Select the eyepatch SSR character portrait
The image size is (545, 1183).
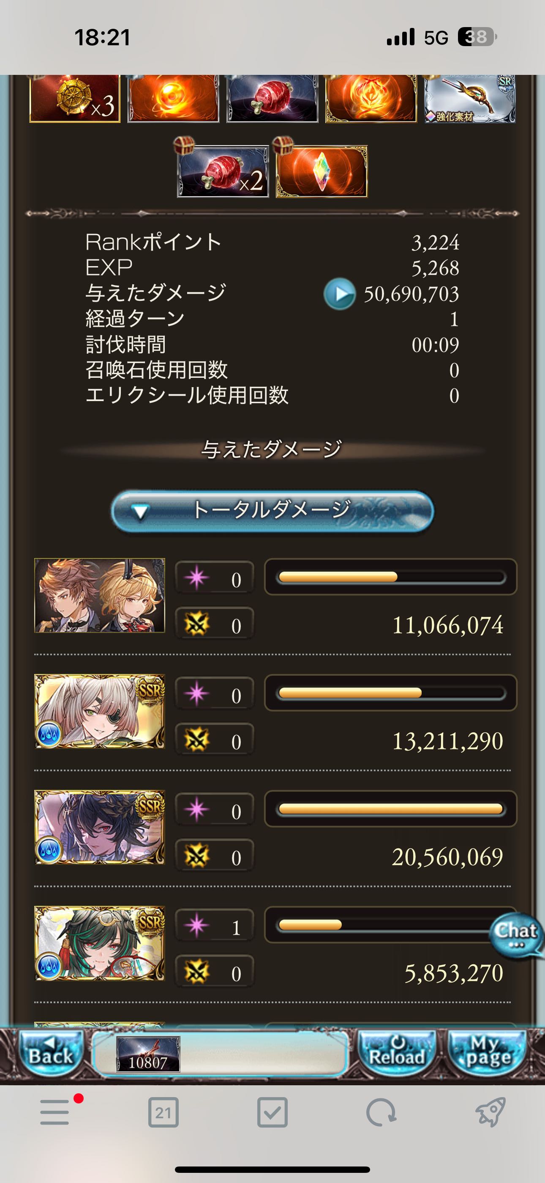click(x=100, y=711)
